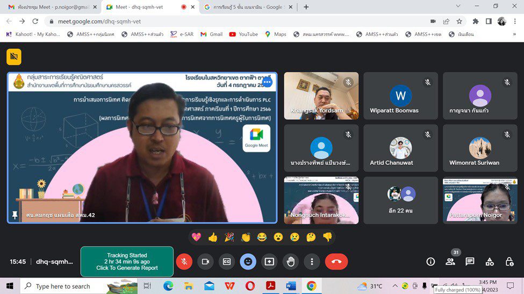Viewport: 524px width, 294px height.
Task: Expand the hidden bookmarks chevron
Action: click(x=514, y=34)
